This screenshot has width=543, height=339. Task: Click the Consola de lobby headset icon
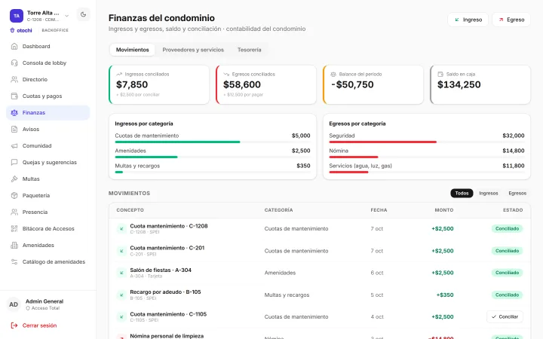click(14, 63)
